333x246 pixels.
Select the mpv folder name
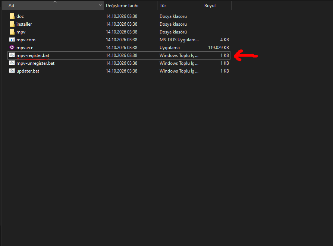pyautogui.click(x=21, y=32)
